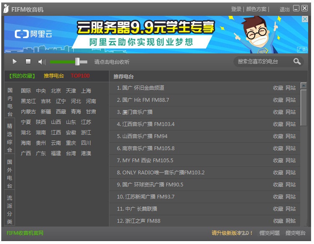
Task: Start playback with the play button
Action: tap(15, 62)
